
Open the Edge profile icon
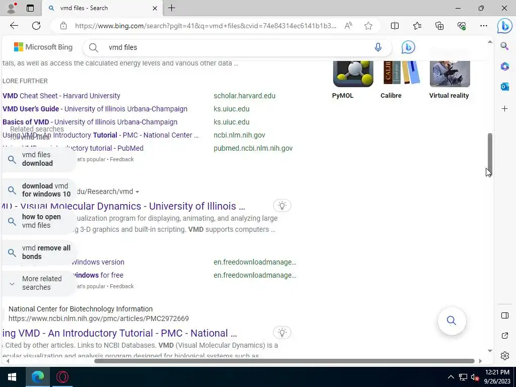tap(12, 8)
